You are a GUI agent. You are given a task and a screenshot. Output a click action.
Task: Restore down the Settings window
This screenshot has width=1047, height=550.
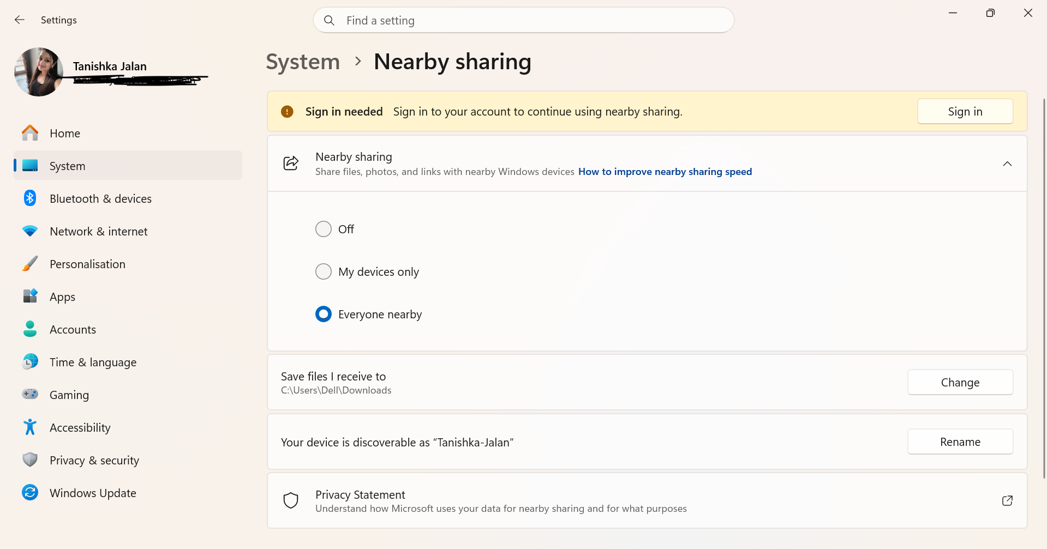(990, 13)
